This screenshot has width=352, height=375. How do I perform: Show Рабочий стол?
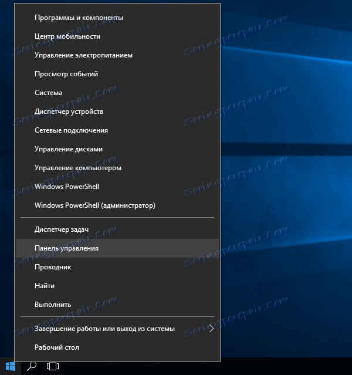click(x=117, y=347)
